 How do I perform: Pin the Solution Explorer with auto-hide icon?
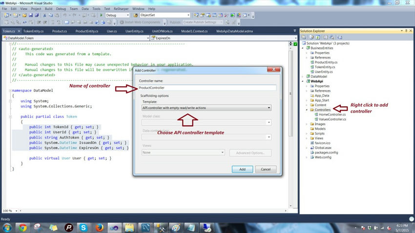click(406, 31)
